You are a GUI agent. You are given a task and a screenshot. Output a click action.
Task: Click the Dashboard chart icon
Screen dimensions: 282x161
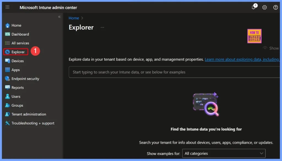point(7,34)
